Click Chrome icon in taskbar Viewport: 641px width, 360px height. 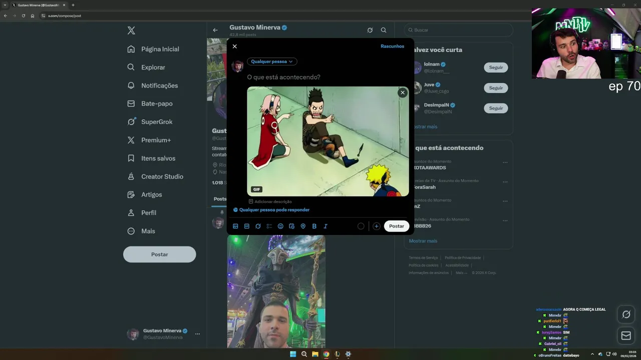pyautogui.click(x=326, y=354)
